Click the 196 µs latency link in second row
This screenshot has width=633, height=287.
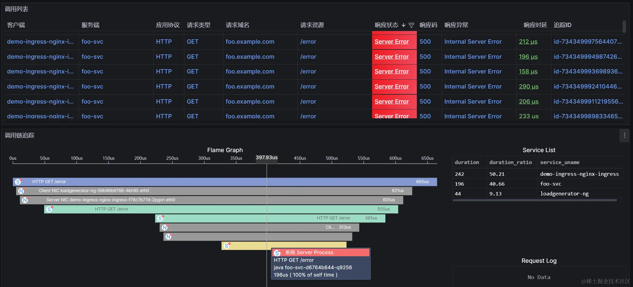(528, 57)
